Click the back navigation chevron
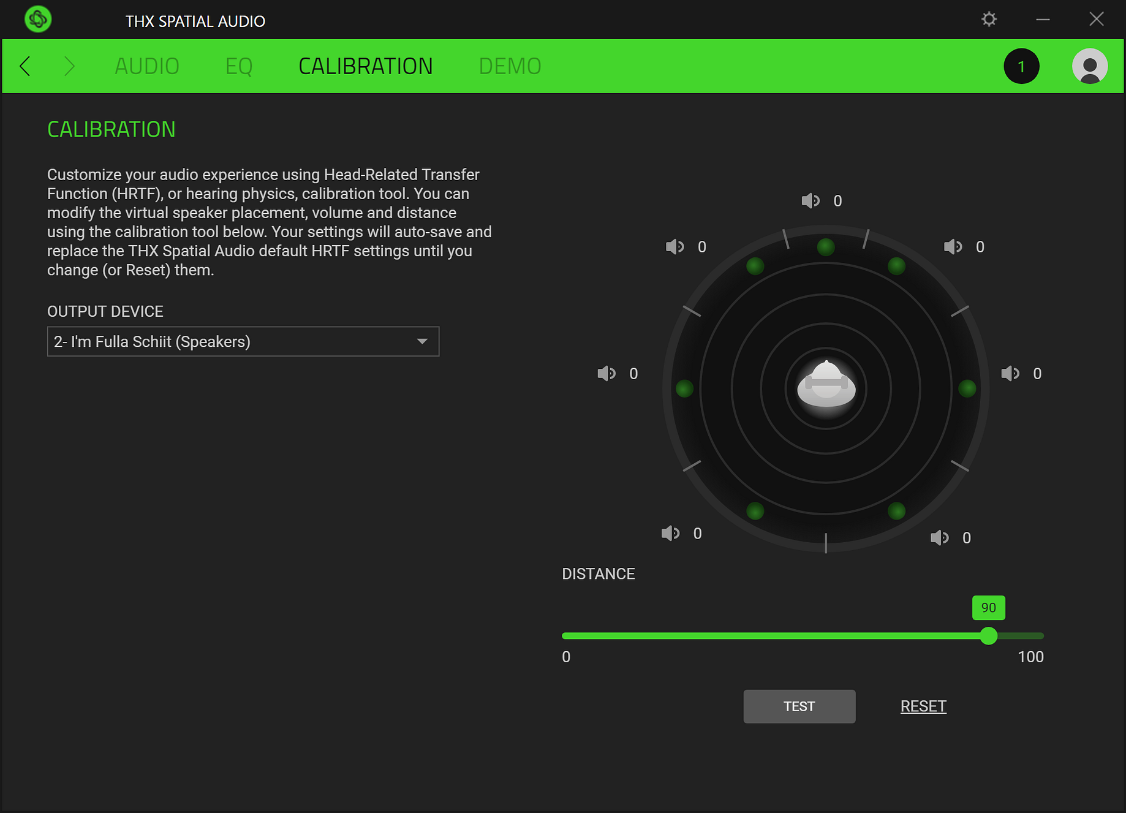1126x813 pixels. click(x=25, y=66)
